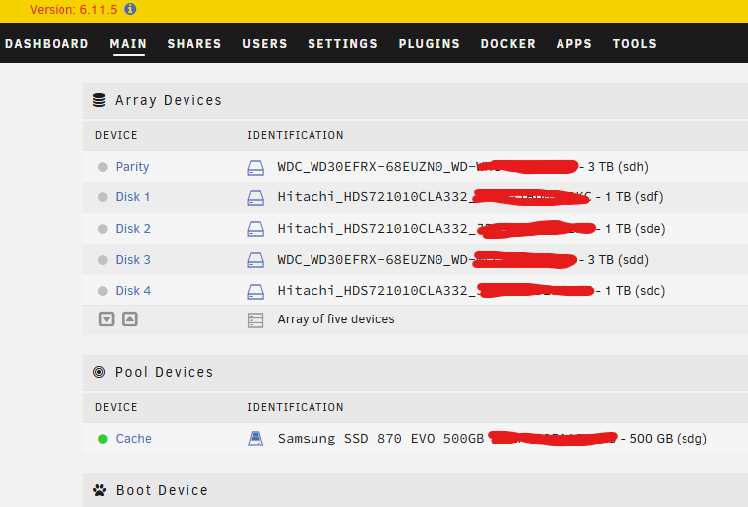748x507 pixels.
Task: Open the Disk 2 link
Action: [x=133, y=229]
